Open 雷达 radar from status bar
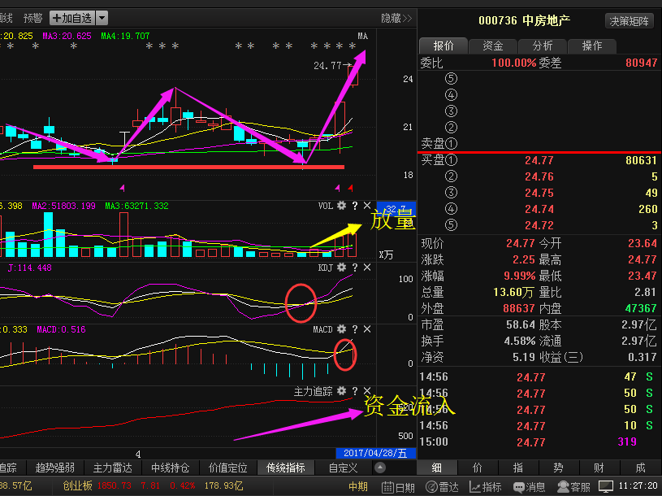Image resolution: width=662 pixels, height=496 pixels. click(442, 487)
